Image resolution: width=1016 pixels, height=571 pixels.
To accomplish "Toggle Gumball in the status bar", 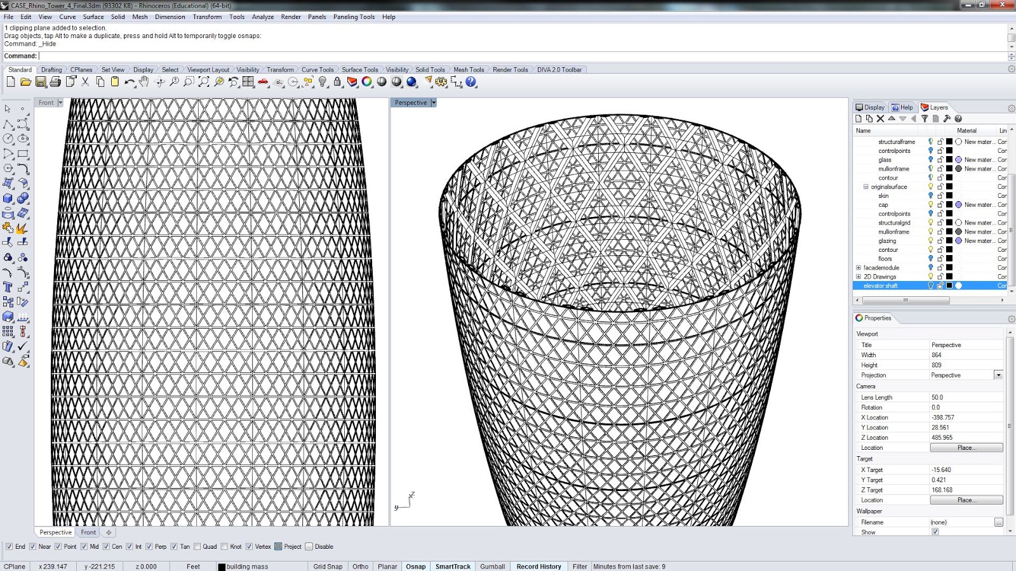I will (x=492, y=567).
